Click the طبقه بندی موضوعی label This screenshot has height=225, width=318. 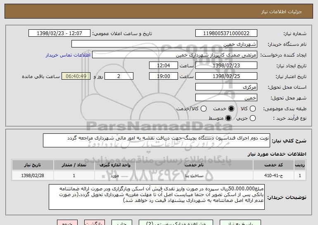coord(285,109)
